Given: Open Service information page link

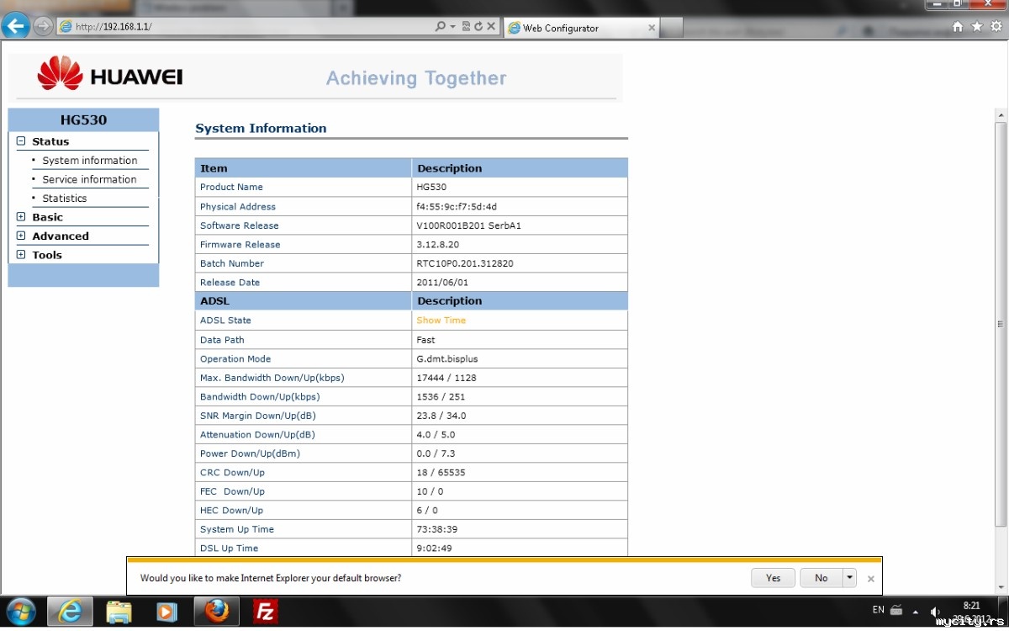Looking at the screenshot, I should (x=89, y=179).
